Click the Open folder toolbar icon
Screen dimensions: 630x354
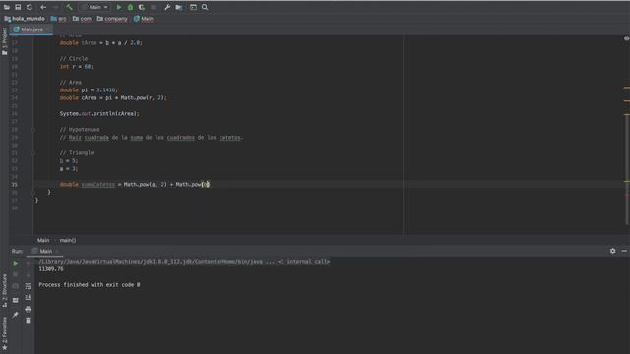7,7
